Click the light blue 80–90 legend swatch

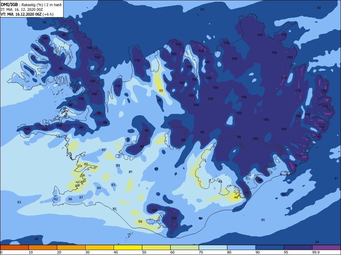tap(241, 248)
